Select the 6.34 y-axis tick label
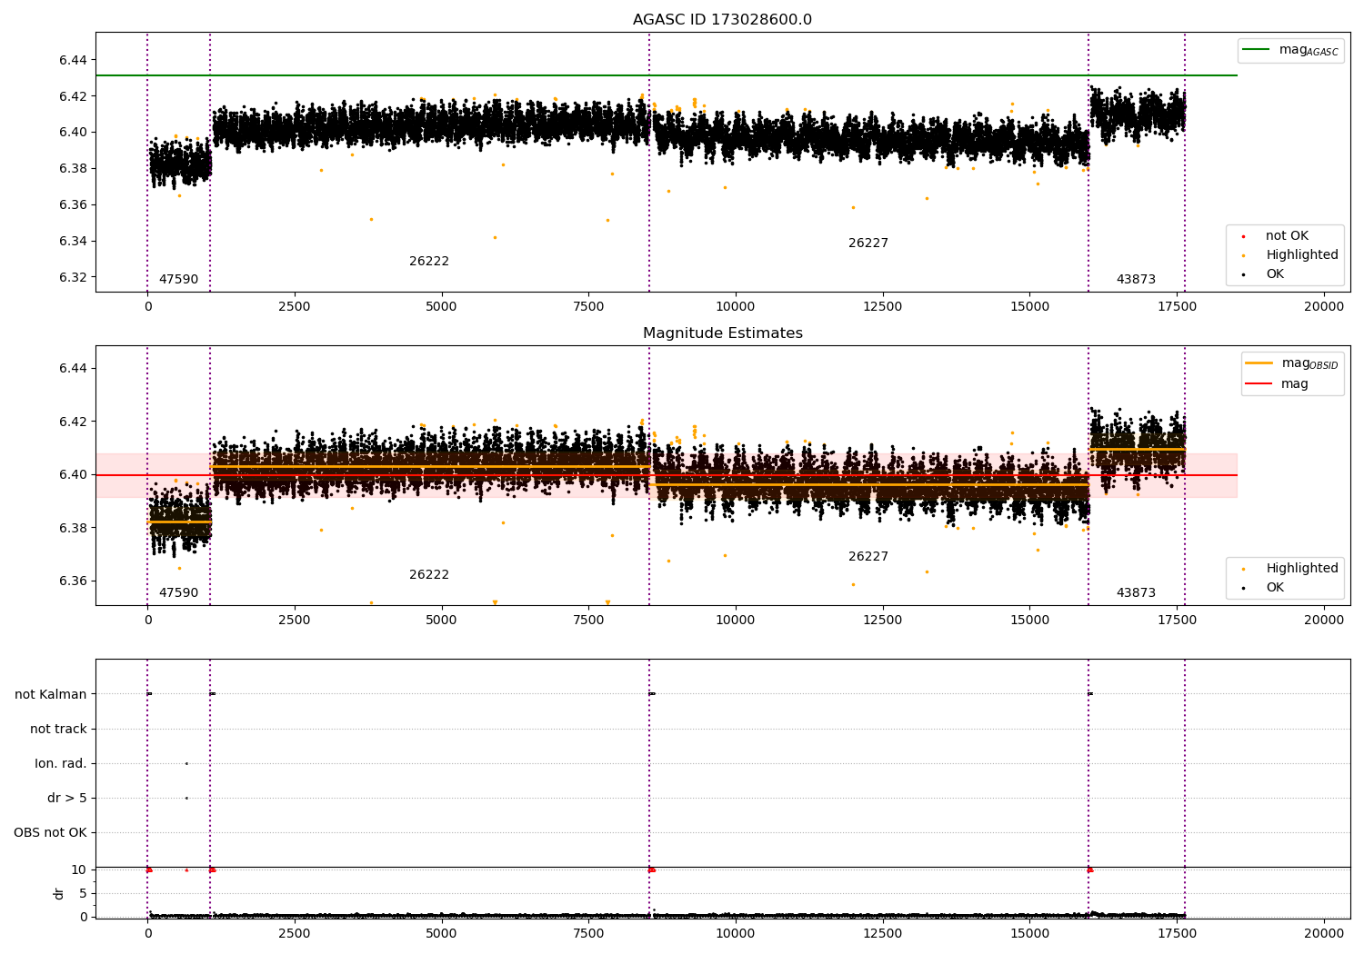 coord(72,242)
